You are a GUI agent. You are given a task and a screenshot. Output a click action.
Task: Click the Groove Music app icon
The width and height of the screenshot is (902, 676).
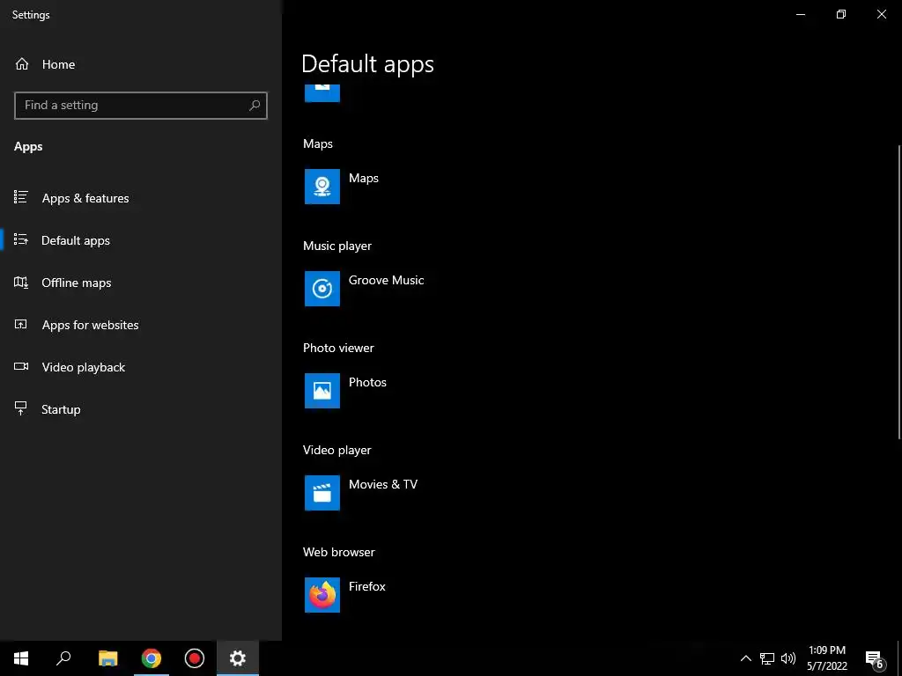tap(322, 289)
